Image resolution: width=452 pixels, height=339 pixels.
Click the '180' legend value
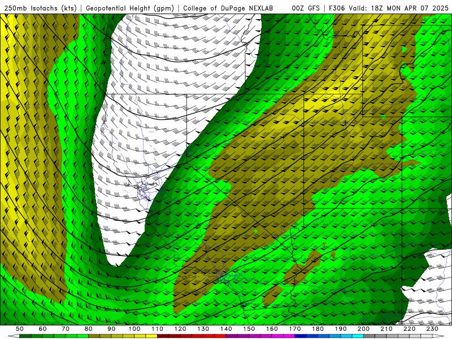[x=318, y=329]
